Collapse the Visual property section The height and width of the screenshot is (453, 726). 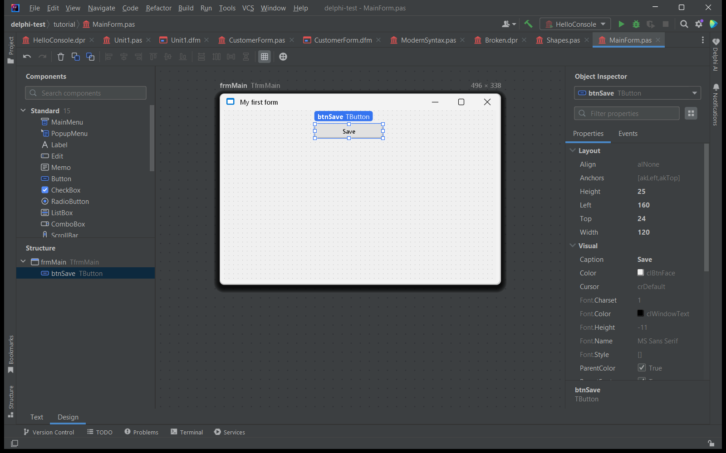(573, 246)
